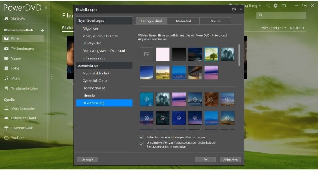Click the Upgrade button
This screenshot has width=318, height=173.
pyautogui.click(x=87, y=160)
